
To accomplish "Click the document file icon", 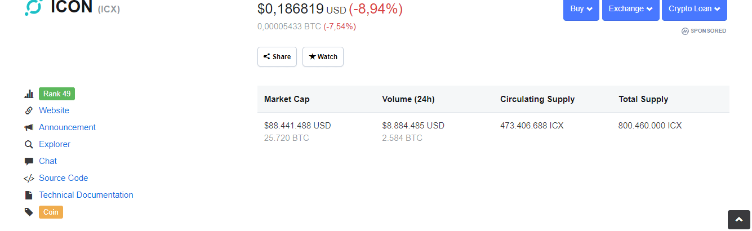I will pyautogui.click(x=29, y=195).
